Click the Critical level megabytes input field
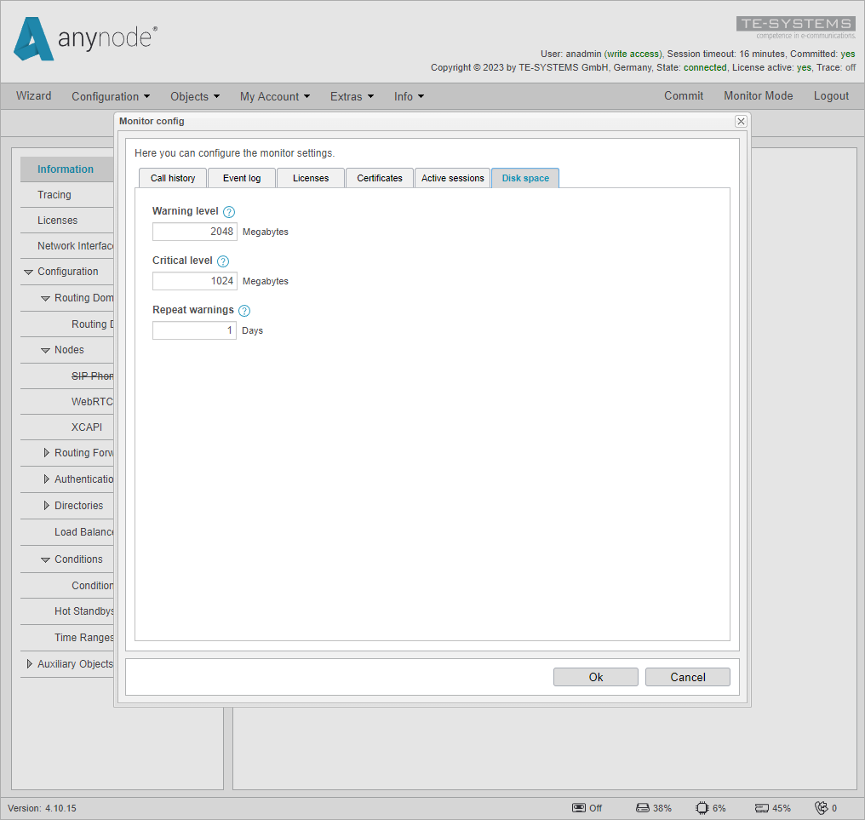865x820 pixels. (x=194, y=281)
